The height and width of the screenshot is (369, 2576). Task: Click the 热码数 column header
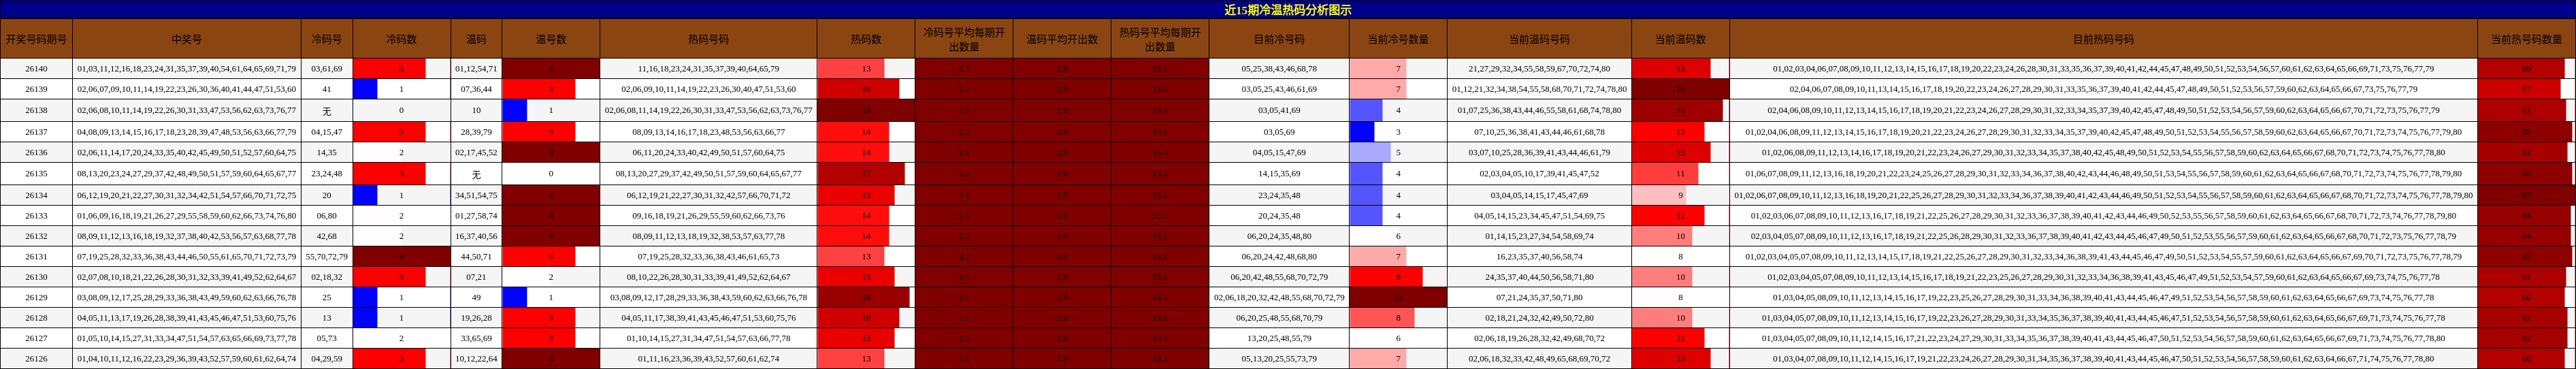[x=866, y=39]
